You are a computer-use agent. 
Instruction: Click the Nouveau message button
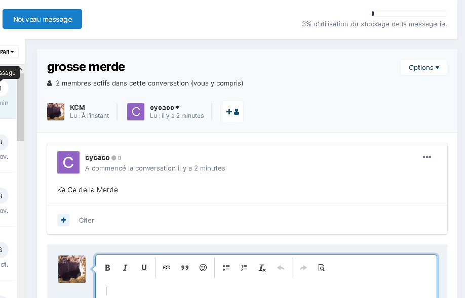tap(42, 19)
